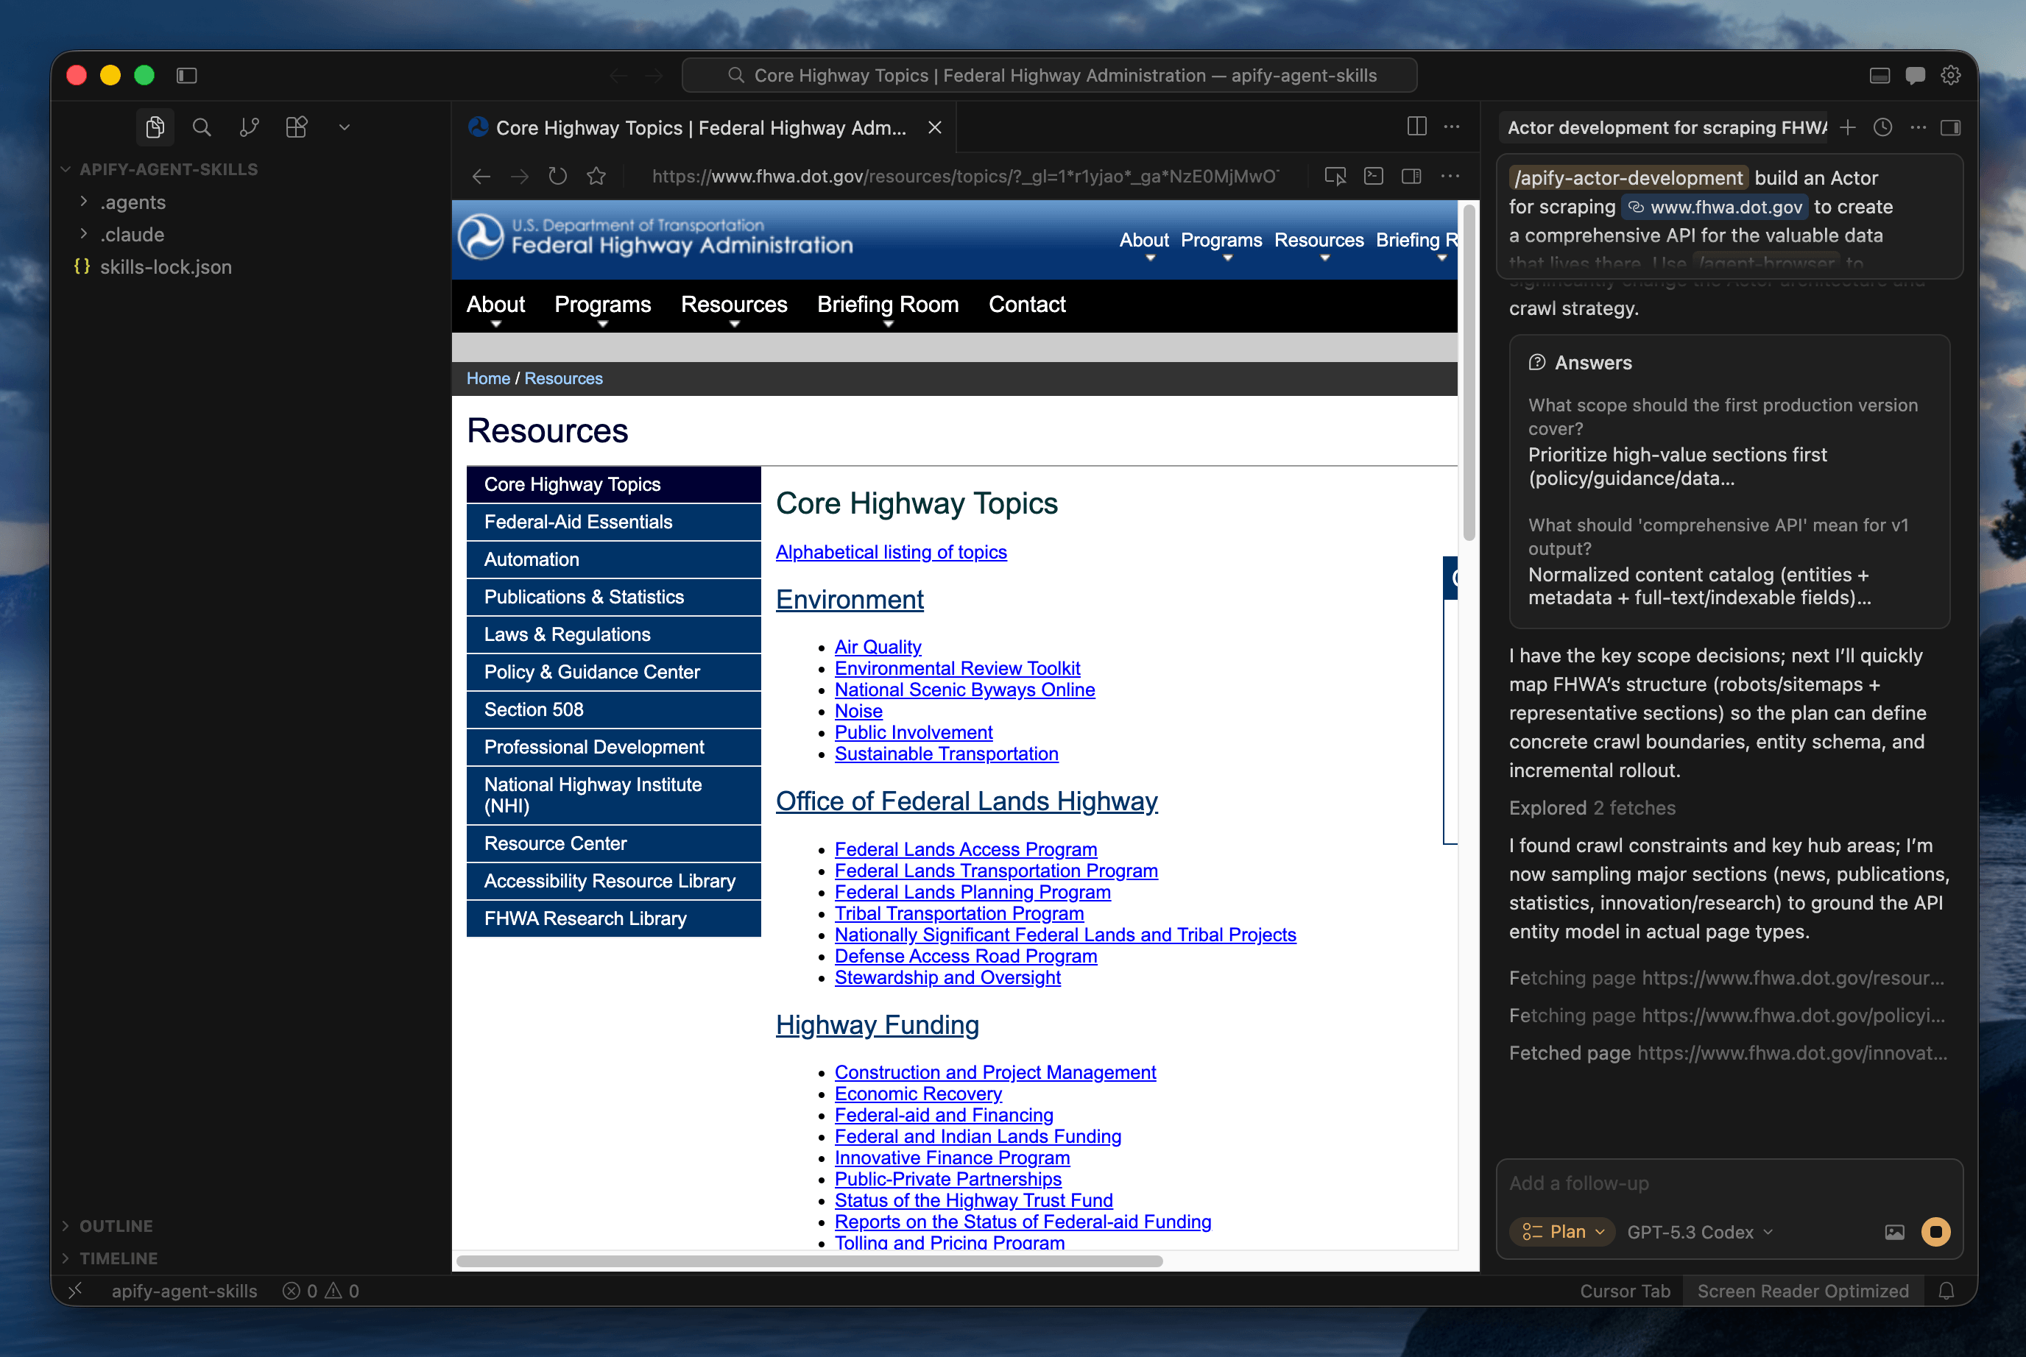Image resolution: width=2026 pixels, height=1357 pixels.
Task: Start a new chat with the plus icon
Action: tap(1848, 127)
